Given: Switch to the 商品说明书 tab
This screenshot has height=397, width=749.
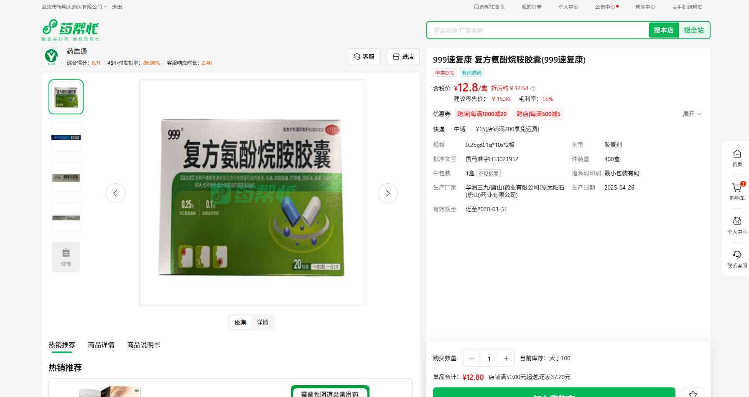Looking at the screenshot, I should (144, 345).
